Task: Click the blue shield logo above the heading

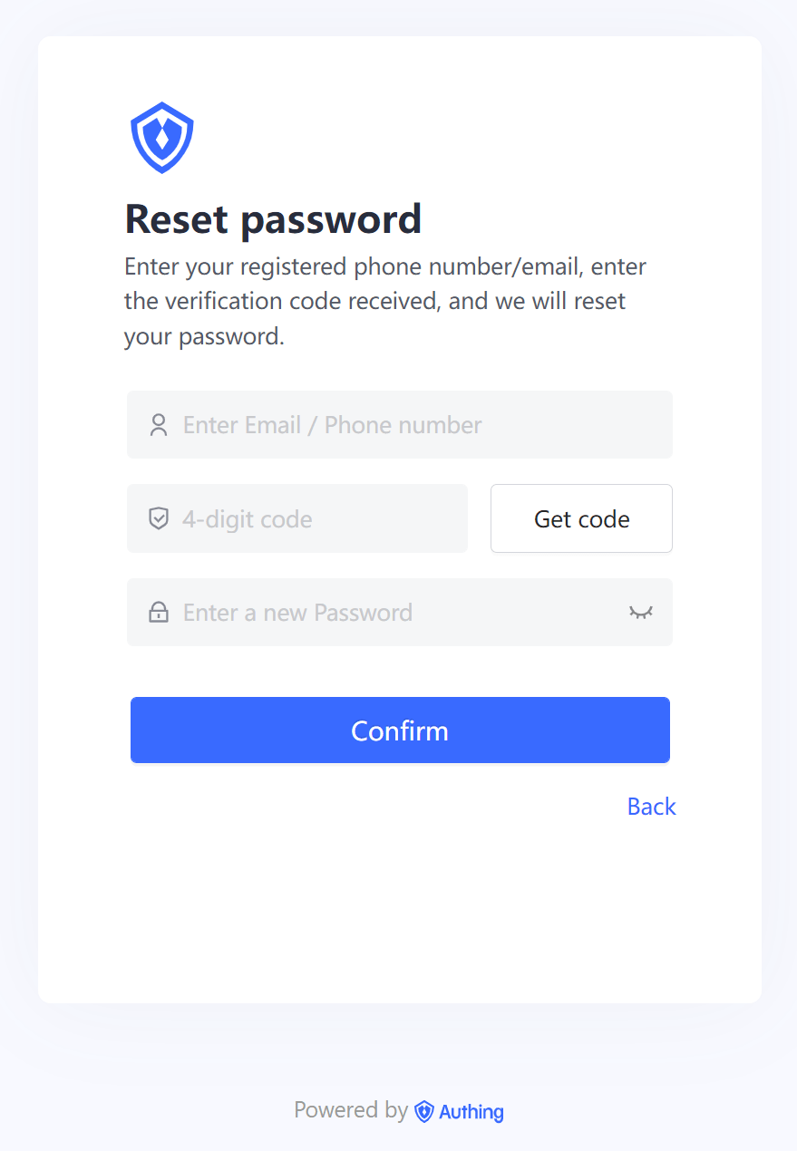Action: tap(162, 136)
